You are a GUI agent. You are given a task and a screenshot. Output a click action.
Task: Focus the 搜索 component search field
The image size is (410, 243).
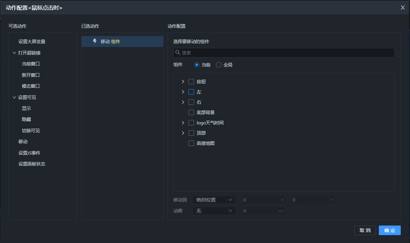click(x=287, y=53)
